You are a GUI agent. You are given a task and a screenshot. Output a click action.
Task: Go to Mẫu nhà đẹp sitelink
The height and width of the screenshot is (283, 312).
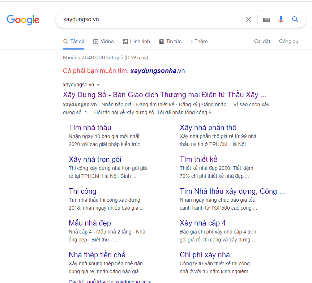coord(90,223)
